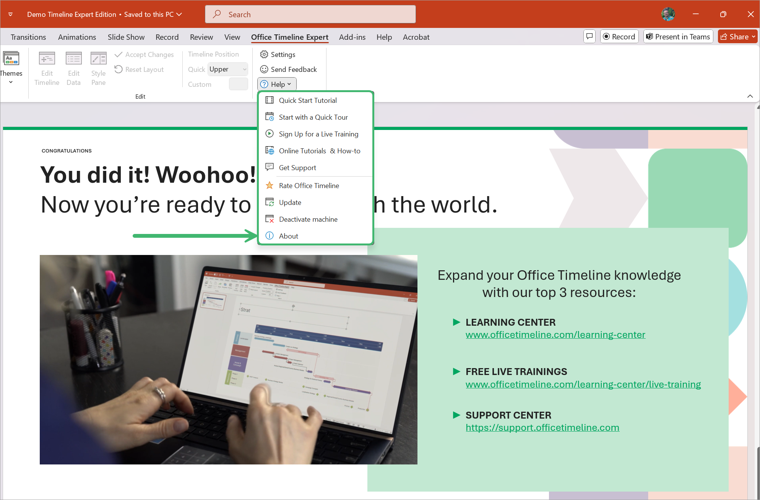Switch to the Transitions tab
Image resolution: width=760 pixels, height=500 pixels.
[x=28, y=37]
